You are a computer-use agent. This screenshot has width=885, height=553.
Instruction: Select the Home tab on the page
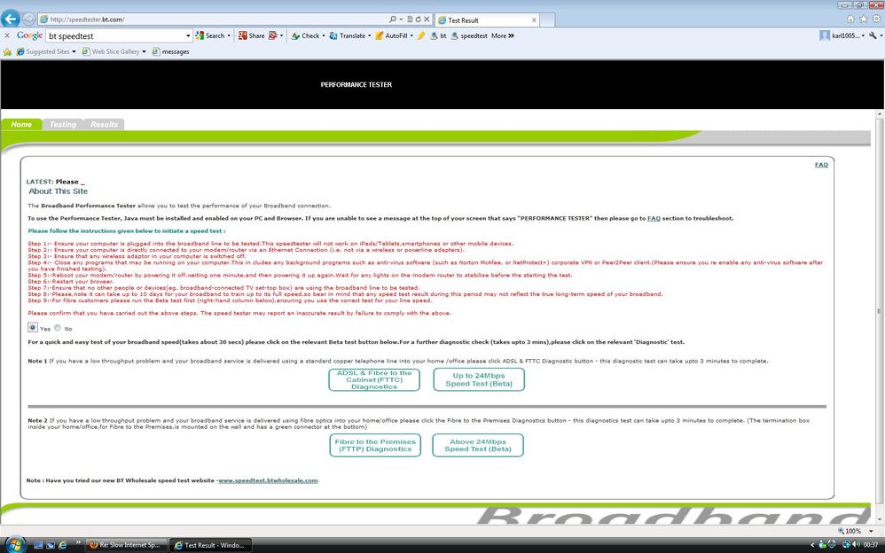[x=21, y=124]
